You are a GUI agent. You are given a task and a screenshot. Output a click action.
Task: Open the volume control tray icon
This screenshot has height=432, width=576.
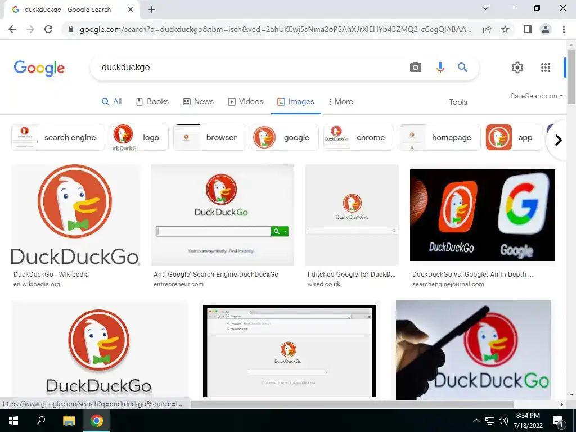click(503, 421)
